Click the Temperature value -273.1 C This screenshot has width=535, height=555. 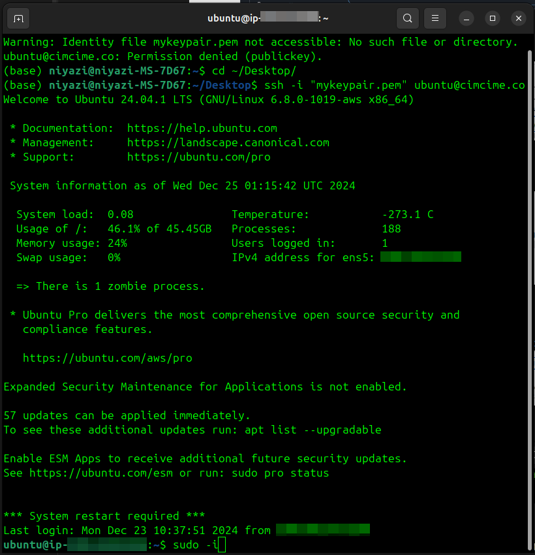(x=408, y=214)
